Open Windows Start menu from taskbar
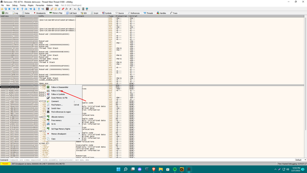307x173 pixels. [118, 169]
